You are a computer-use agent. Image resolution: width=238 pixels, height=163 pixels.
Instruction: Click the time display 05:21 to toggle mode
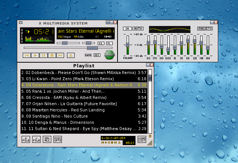44,32
